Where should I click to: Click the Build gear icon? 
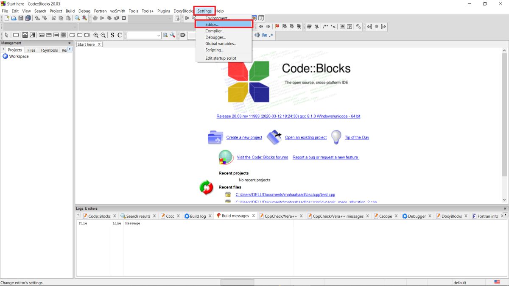tap(95, 18)
